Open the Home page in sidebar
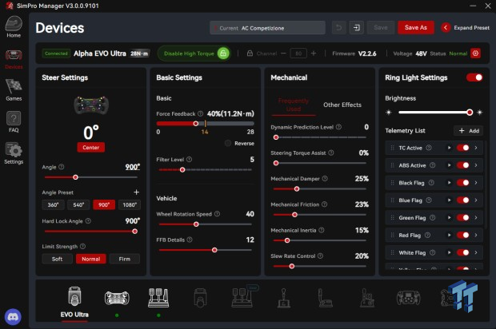Viewport: 496px width, 329px height. [x=14, y=27]
